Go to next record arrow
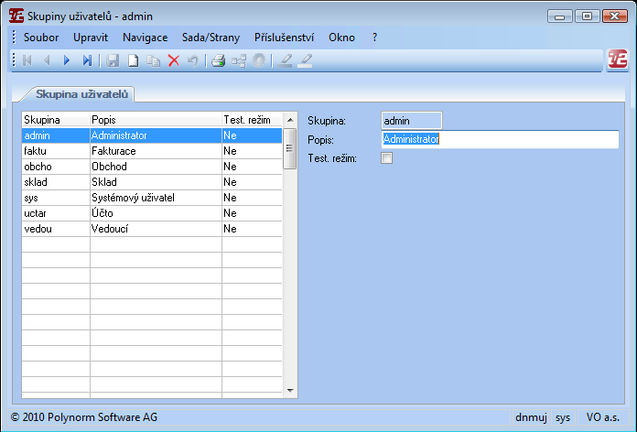 (67, 60)
